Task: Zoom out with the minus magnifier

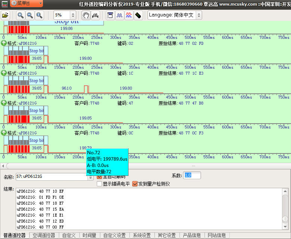Action: 30,15
